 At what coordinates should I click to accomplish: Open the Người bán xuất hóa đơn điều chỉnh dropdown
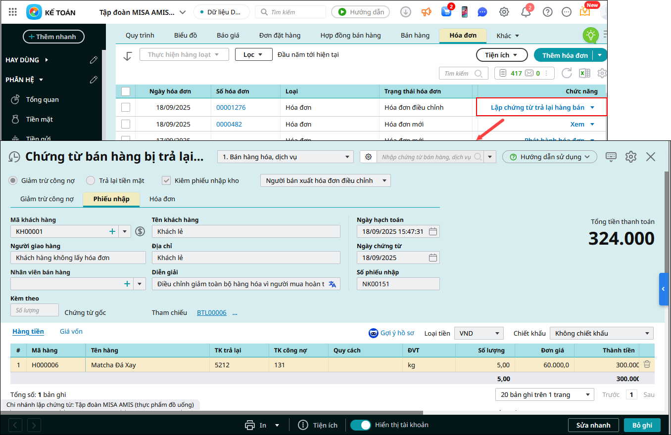(x=325, y=180)
